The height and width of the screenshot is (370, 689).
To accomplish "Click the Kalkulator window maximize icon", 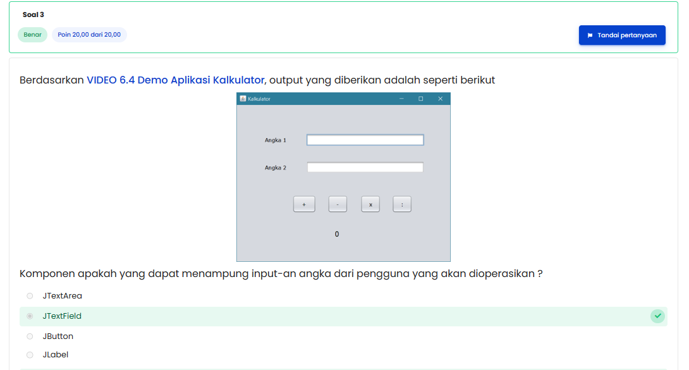I will [x=420, y=99].
